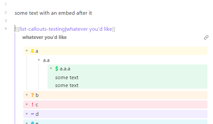This screenshot has width=213, height=124.
Task: Open the list-callouts-testing link target
Action: (x=42, y=29)
